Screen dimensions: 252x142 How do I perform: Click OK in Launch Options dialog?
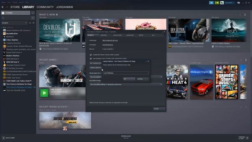point(129,79)
